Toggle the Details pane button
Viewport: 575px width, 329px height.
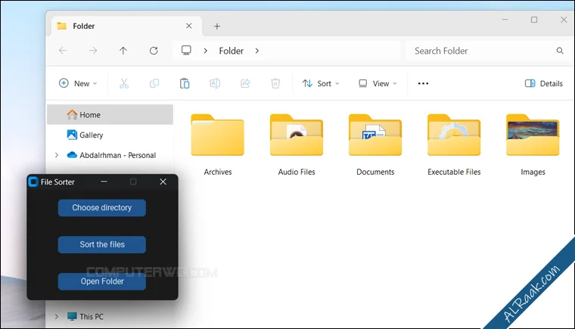543,83
